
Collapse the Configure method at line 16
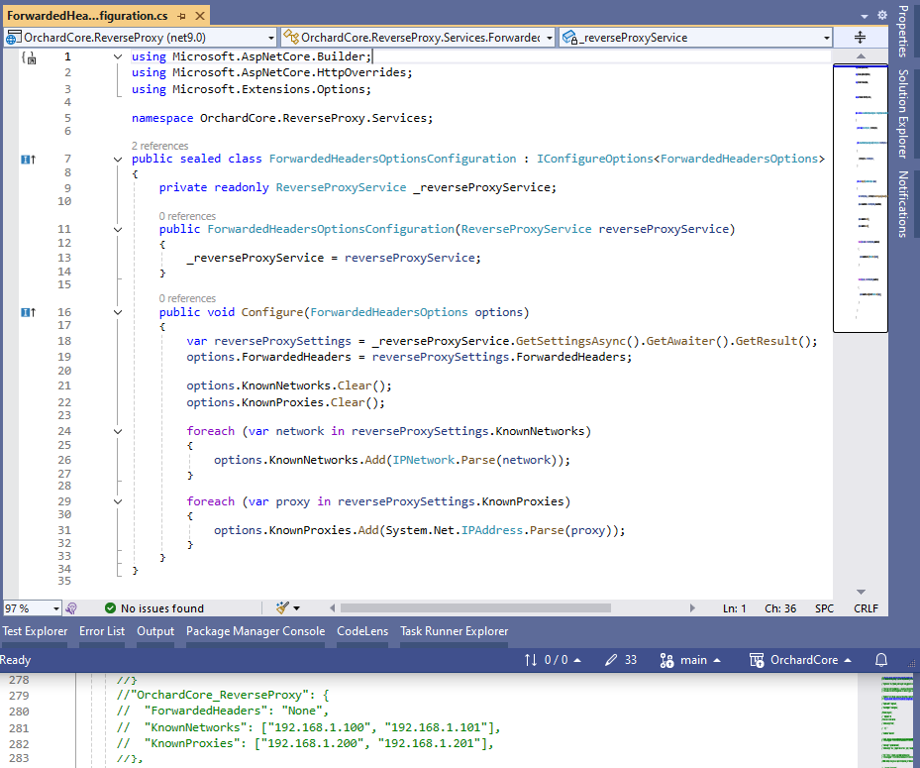118,312
